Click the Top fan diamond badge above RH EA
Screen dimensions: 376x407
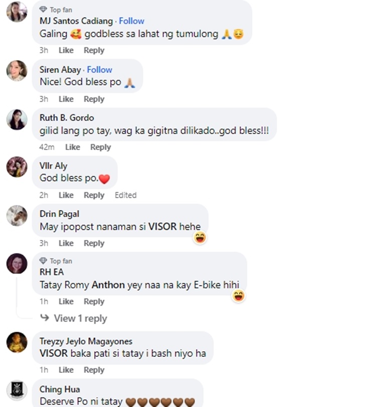click(x=43, y=261)
